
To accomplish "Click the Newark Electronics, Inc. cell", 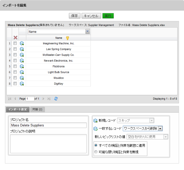I will click(x=58, y=61).
